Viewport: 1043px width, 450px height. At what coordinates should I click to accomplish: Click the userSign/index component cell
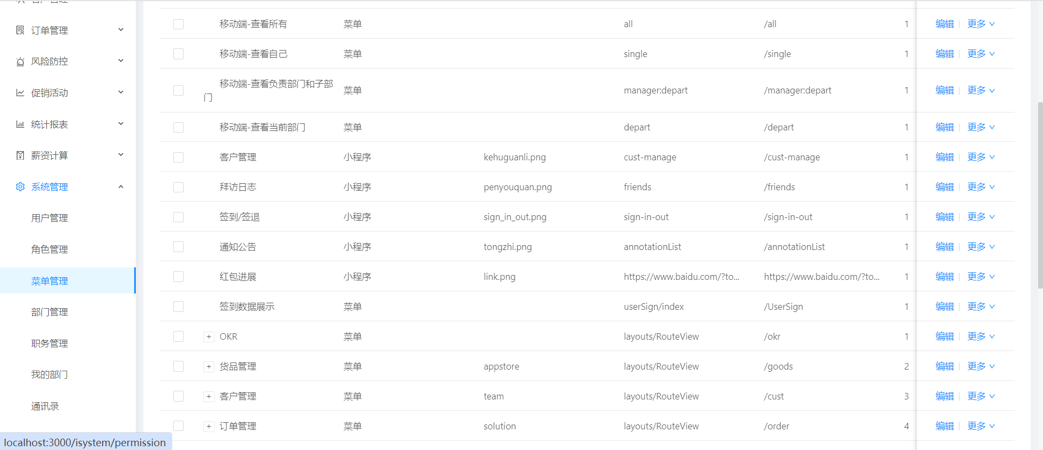(654, 307)
